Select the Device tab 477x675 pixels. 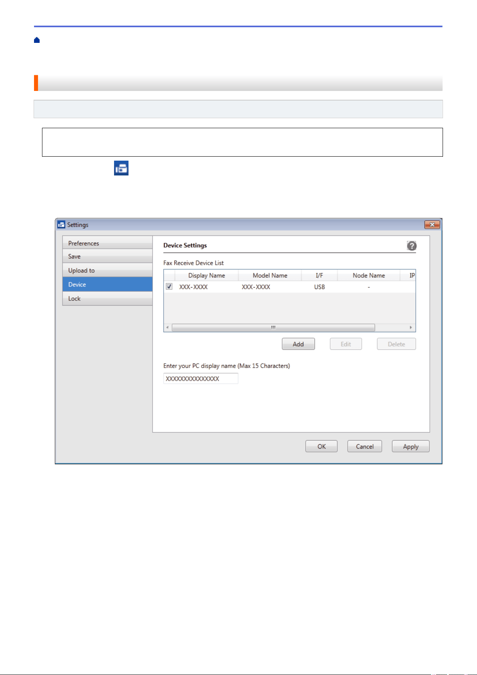coord(108,284)
